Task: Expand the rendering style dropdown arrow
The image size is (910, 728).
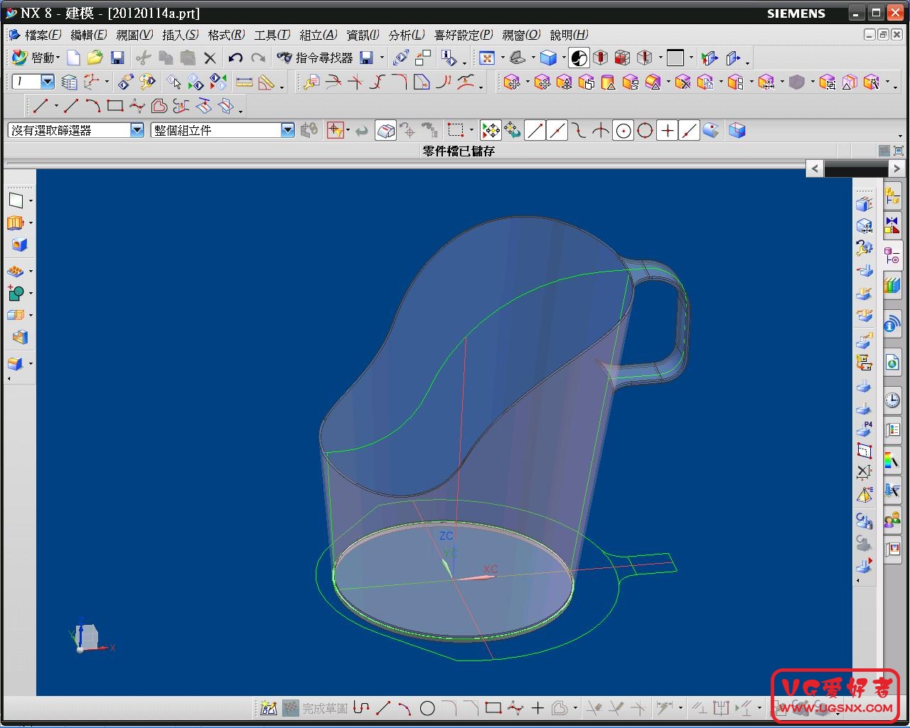Action: [x=563, y=58]
